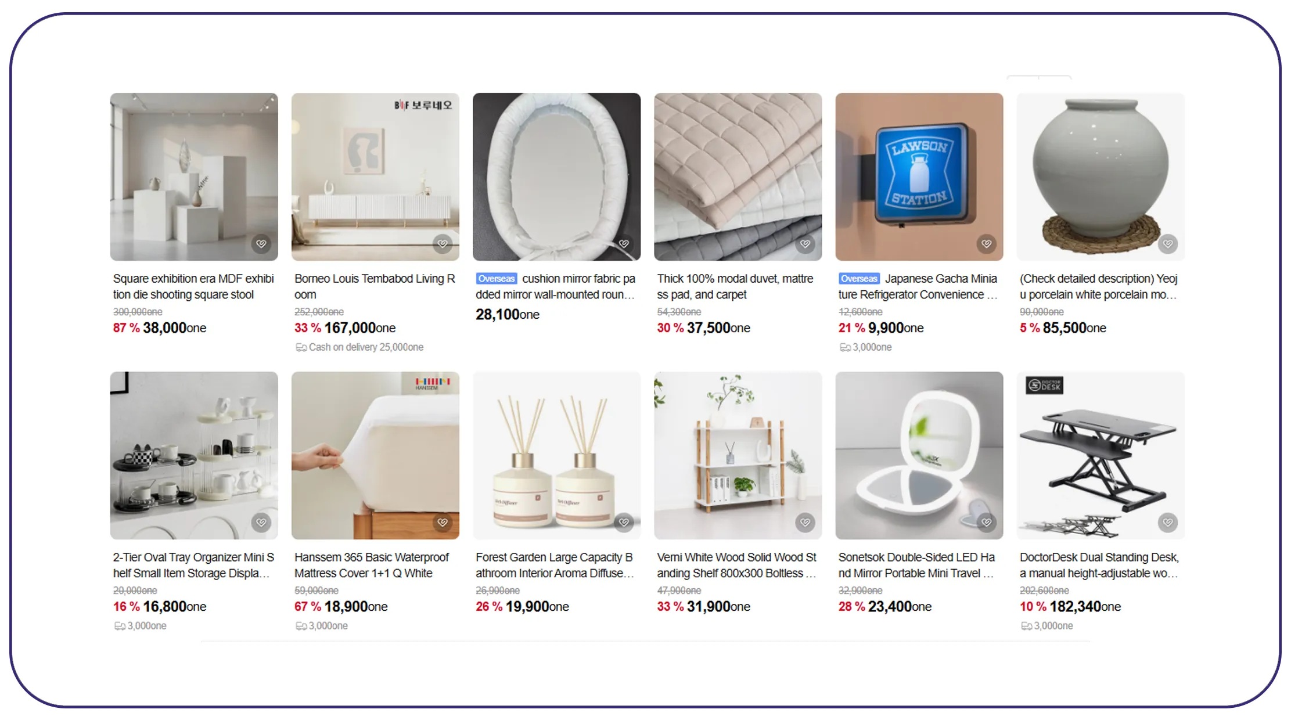Screen dimensions: 1291x720
Task: Wishlist the 2-Tier Oval Tray Organizer
Action: pos(261,523)
